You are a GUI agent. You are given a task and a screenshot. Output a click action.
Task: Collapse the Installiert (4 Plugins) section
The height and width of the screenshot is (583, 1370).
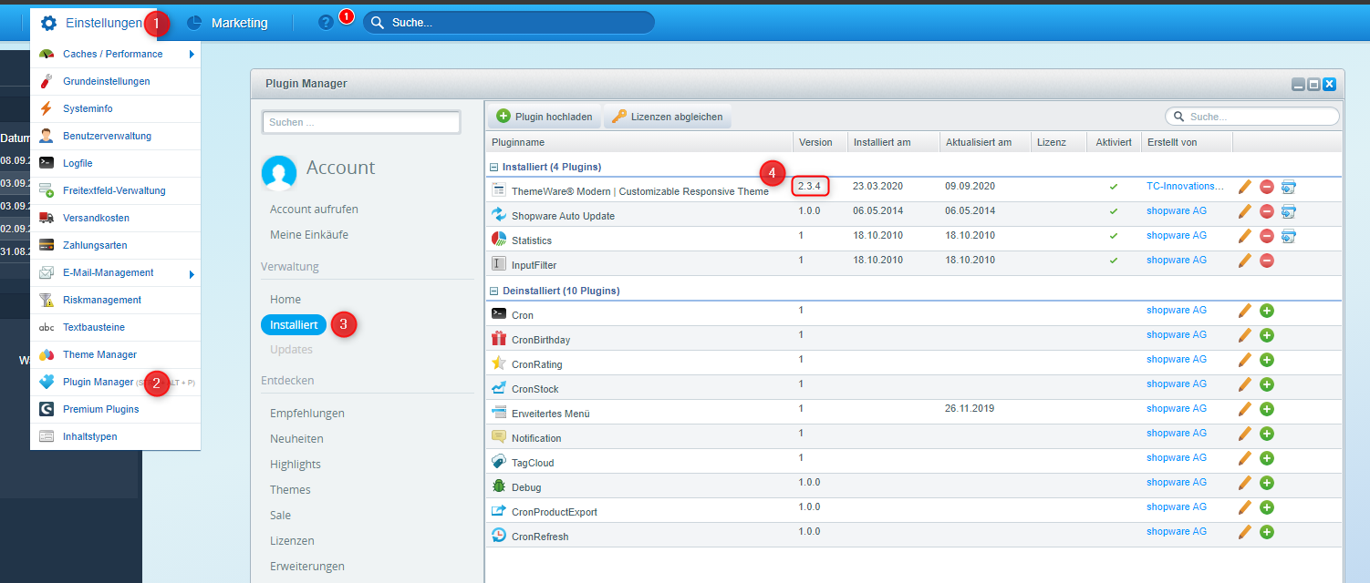point(494,167)
